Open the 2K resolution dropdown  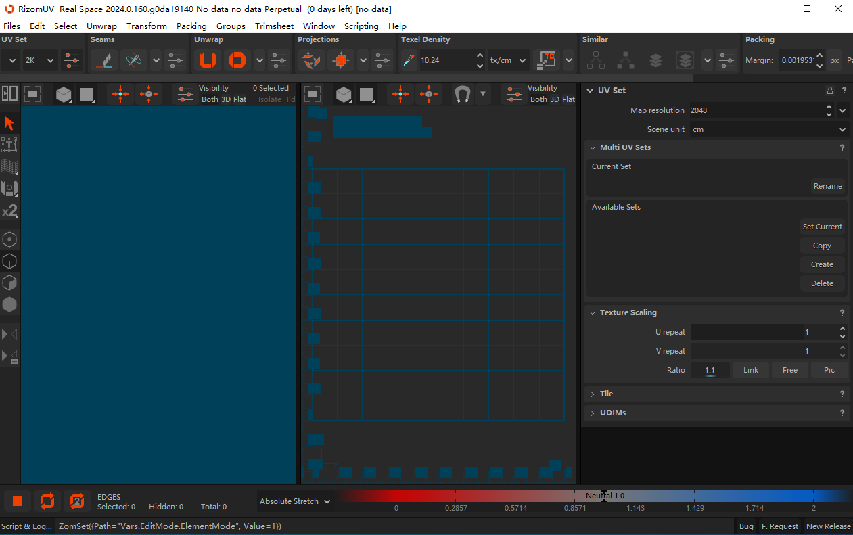click(x=40, y=60)
